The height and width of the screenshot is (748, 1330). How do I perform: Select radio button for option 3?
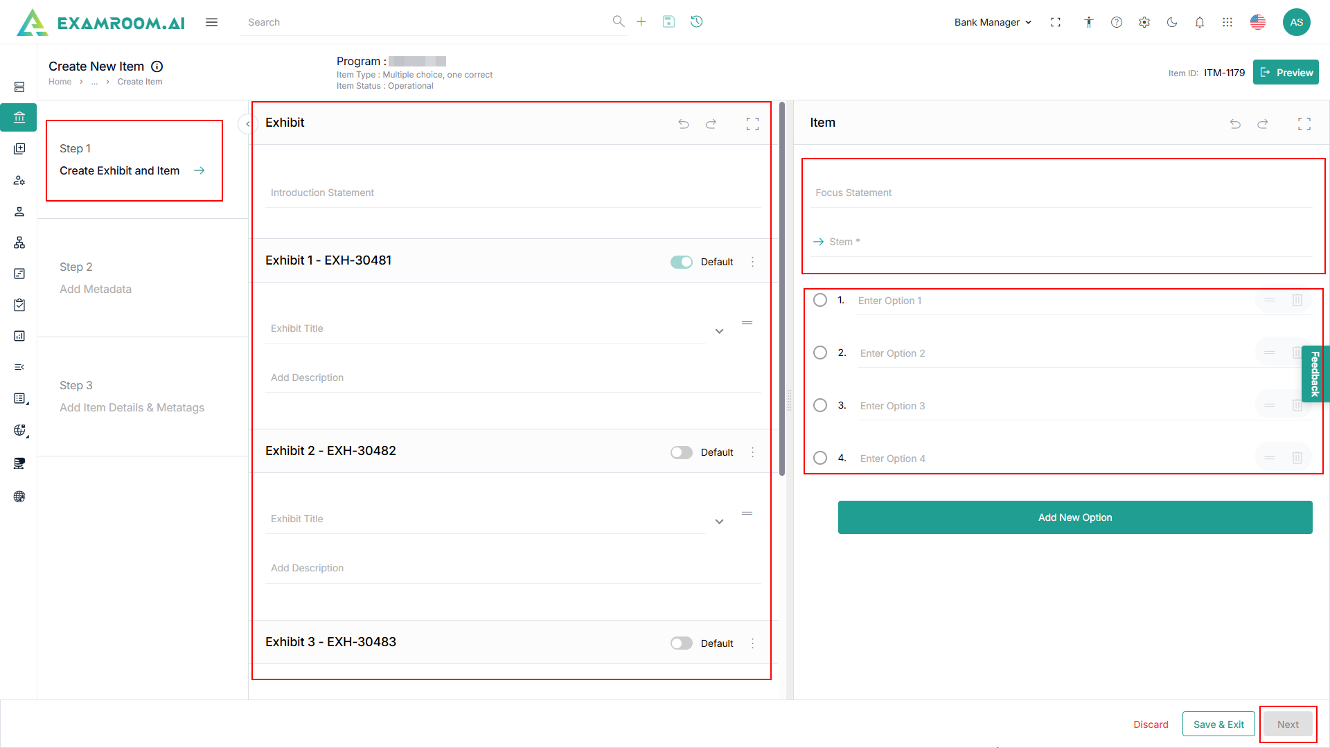819,405
